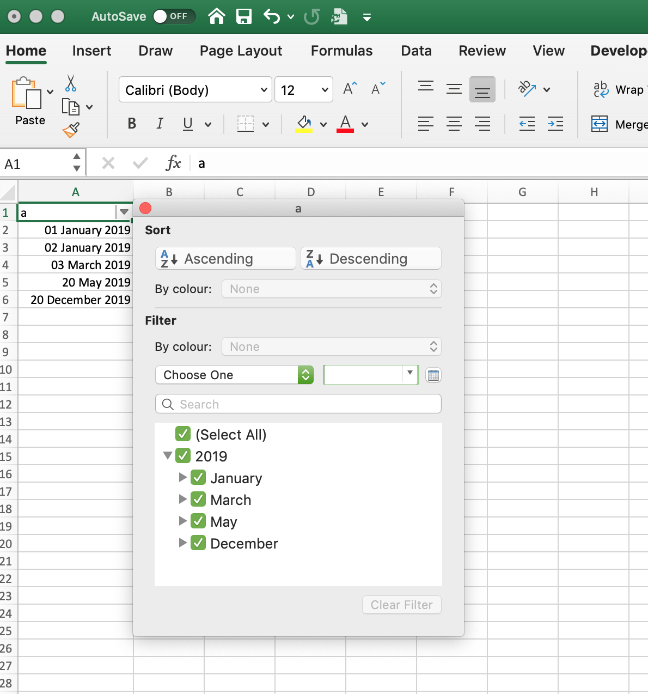Open the Data ribbon tab
648x694 pixels.
417,51
